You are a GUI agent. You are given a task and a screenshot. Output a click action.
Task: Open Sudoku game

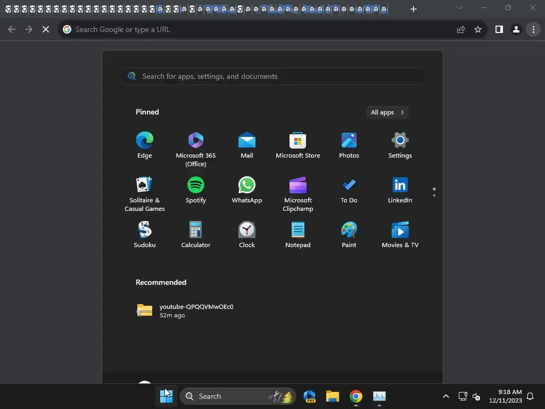pos(145,234)
